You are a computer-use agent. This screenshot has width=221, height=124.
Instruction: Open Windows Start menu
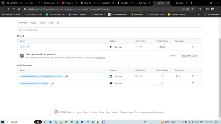[x=2, y=122]
